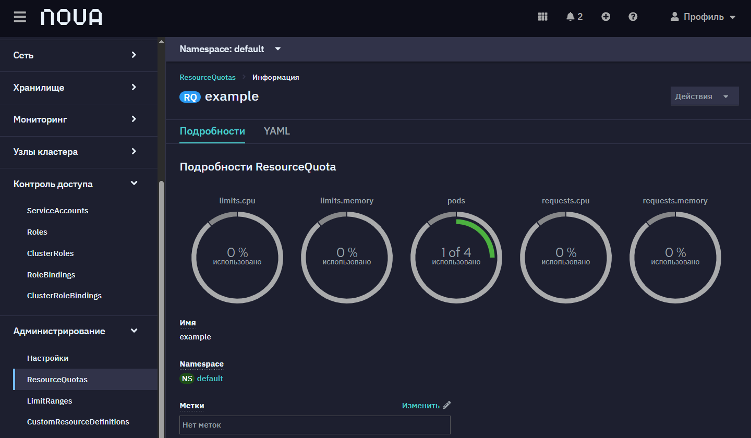Click the example resource title

click(x=232, y=96)
